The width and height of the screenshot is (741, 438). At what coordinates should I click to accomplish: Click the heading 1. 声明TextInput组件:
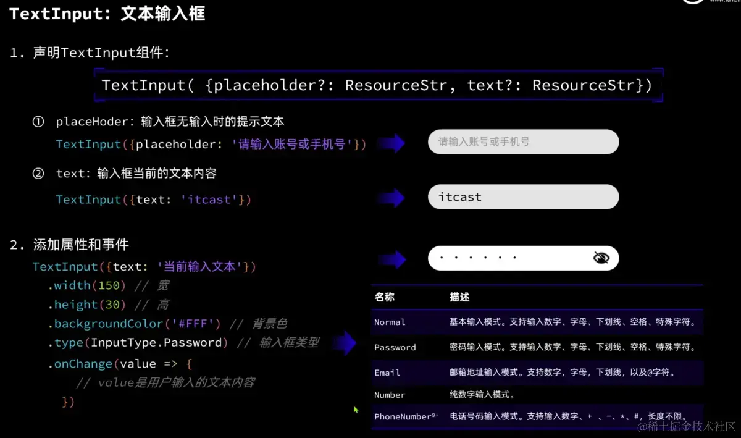90,53
